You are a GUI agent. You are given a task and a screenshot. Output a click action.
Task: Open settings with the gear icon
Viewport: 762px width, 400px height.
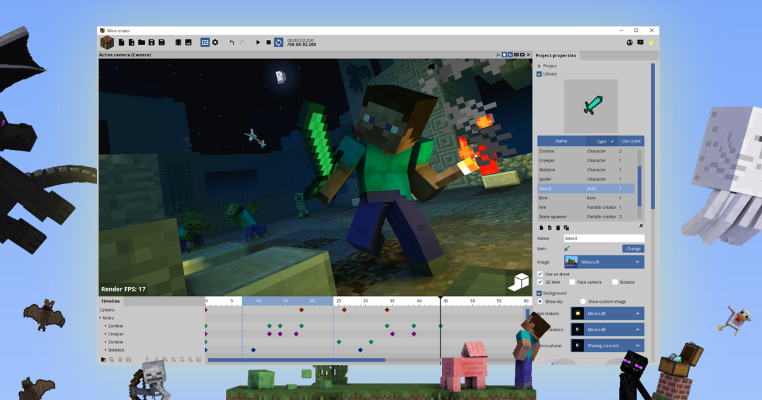(x=215, y=43)
